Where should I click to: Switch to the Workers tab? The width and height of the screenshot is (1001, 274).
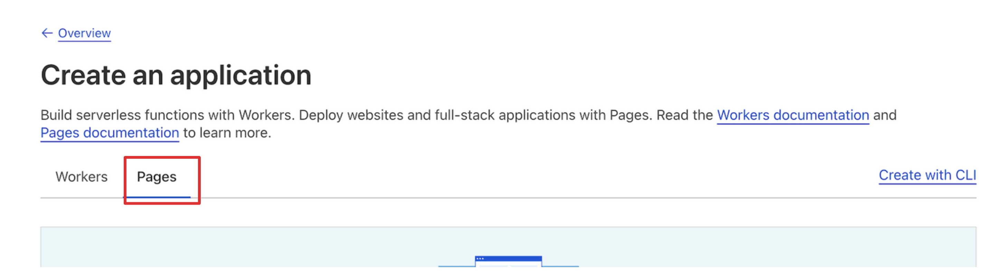81,177
